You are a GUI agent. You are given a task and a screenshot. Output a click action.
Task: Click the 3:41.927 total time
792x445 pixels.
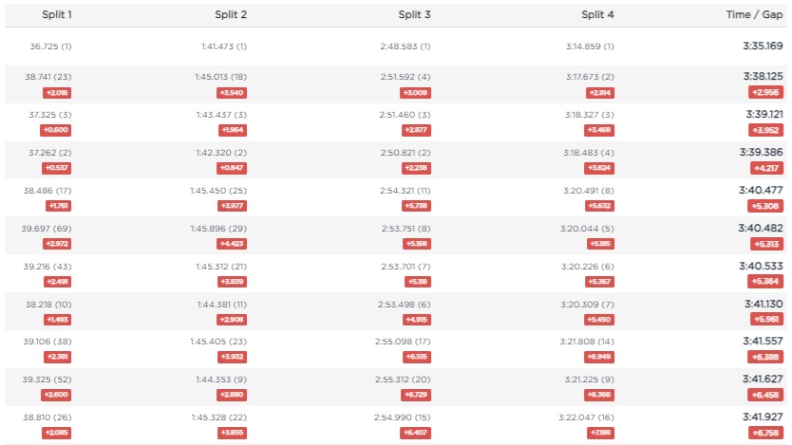[763, 417]
